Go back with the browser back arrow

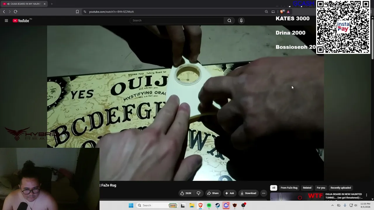pos(4,12)
